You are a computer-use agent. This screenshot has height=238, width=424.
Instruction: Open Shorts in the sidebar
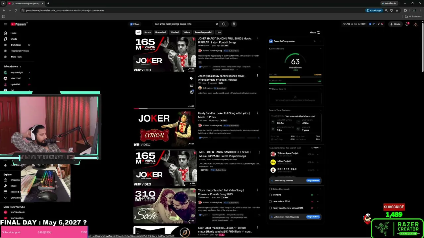pyautogui.click(x=14, y=39)
